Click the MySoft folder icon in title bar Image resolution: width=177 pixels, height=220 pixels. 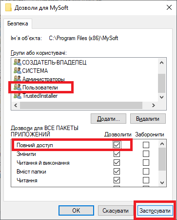click(8, 7)
